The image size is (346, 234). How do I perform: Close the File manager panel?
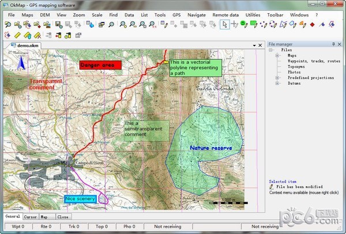(340, 44)
